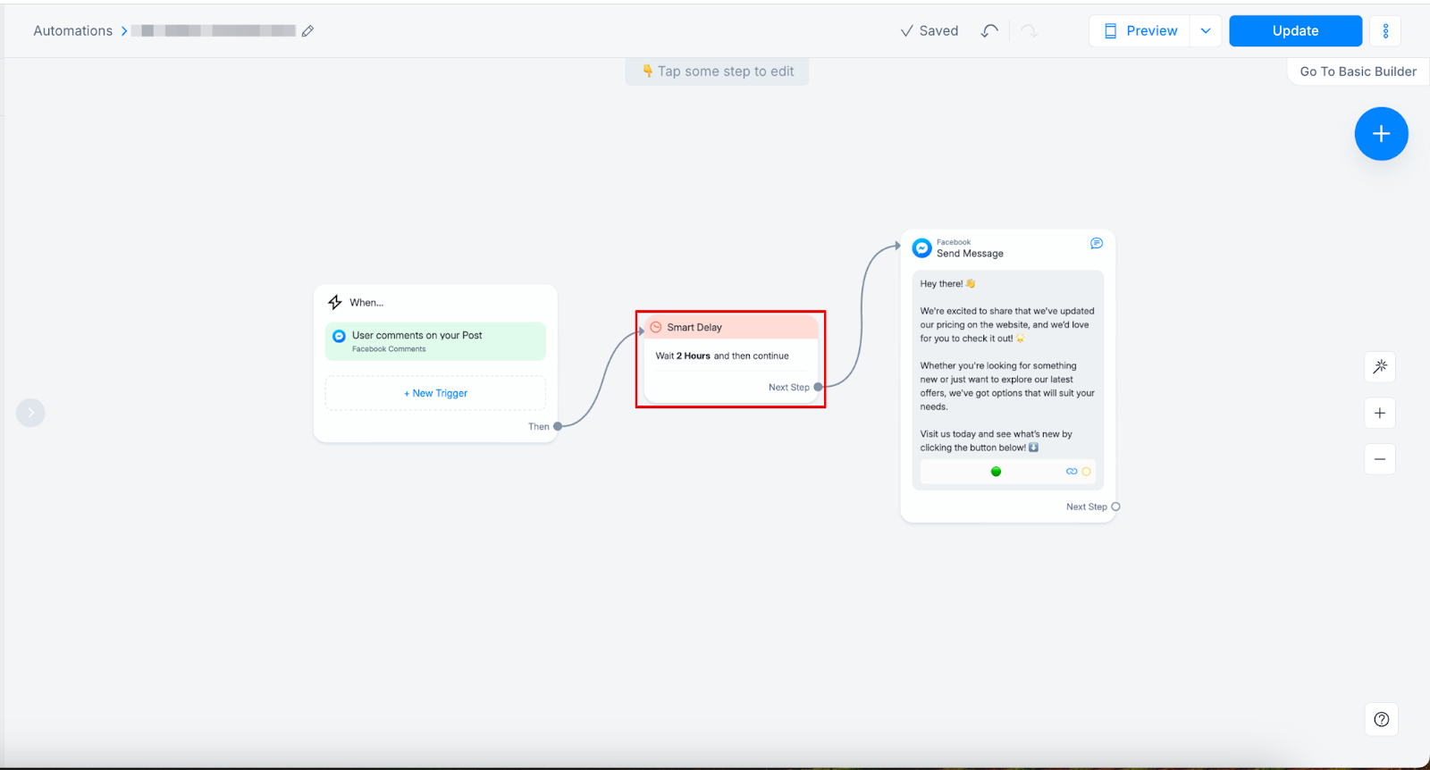Add a trigger with + New Trigger
This screenshot has height=770, width=1430.
435,394
